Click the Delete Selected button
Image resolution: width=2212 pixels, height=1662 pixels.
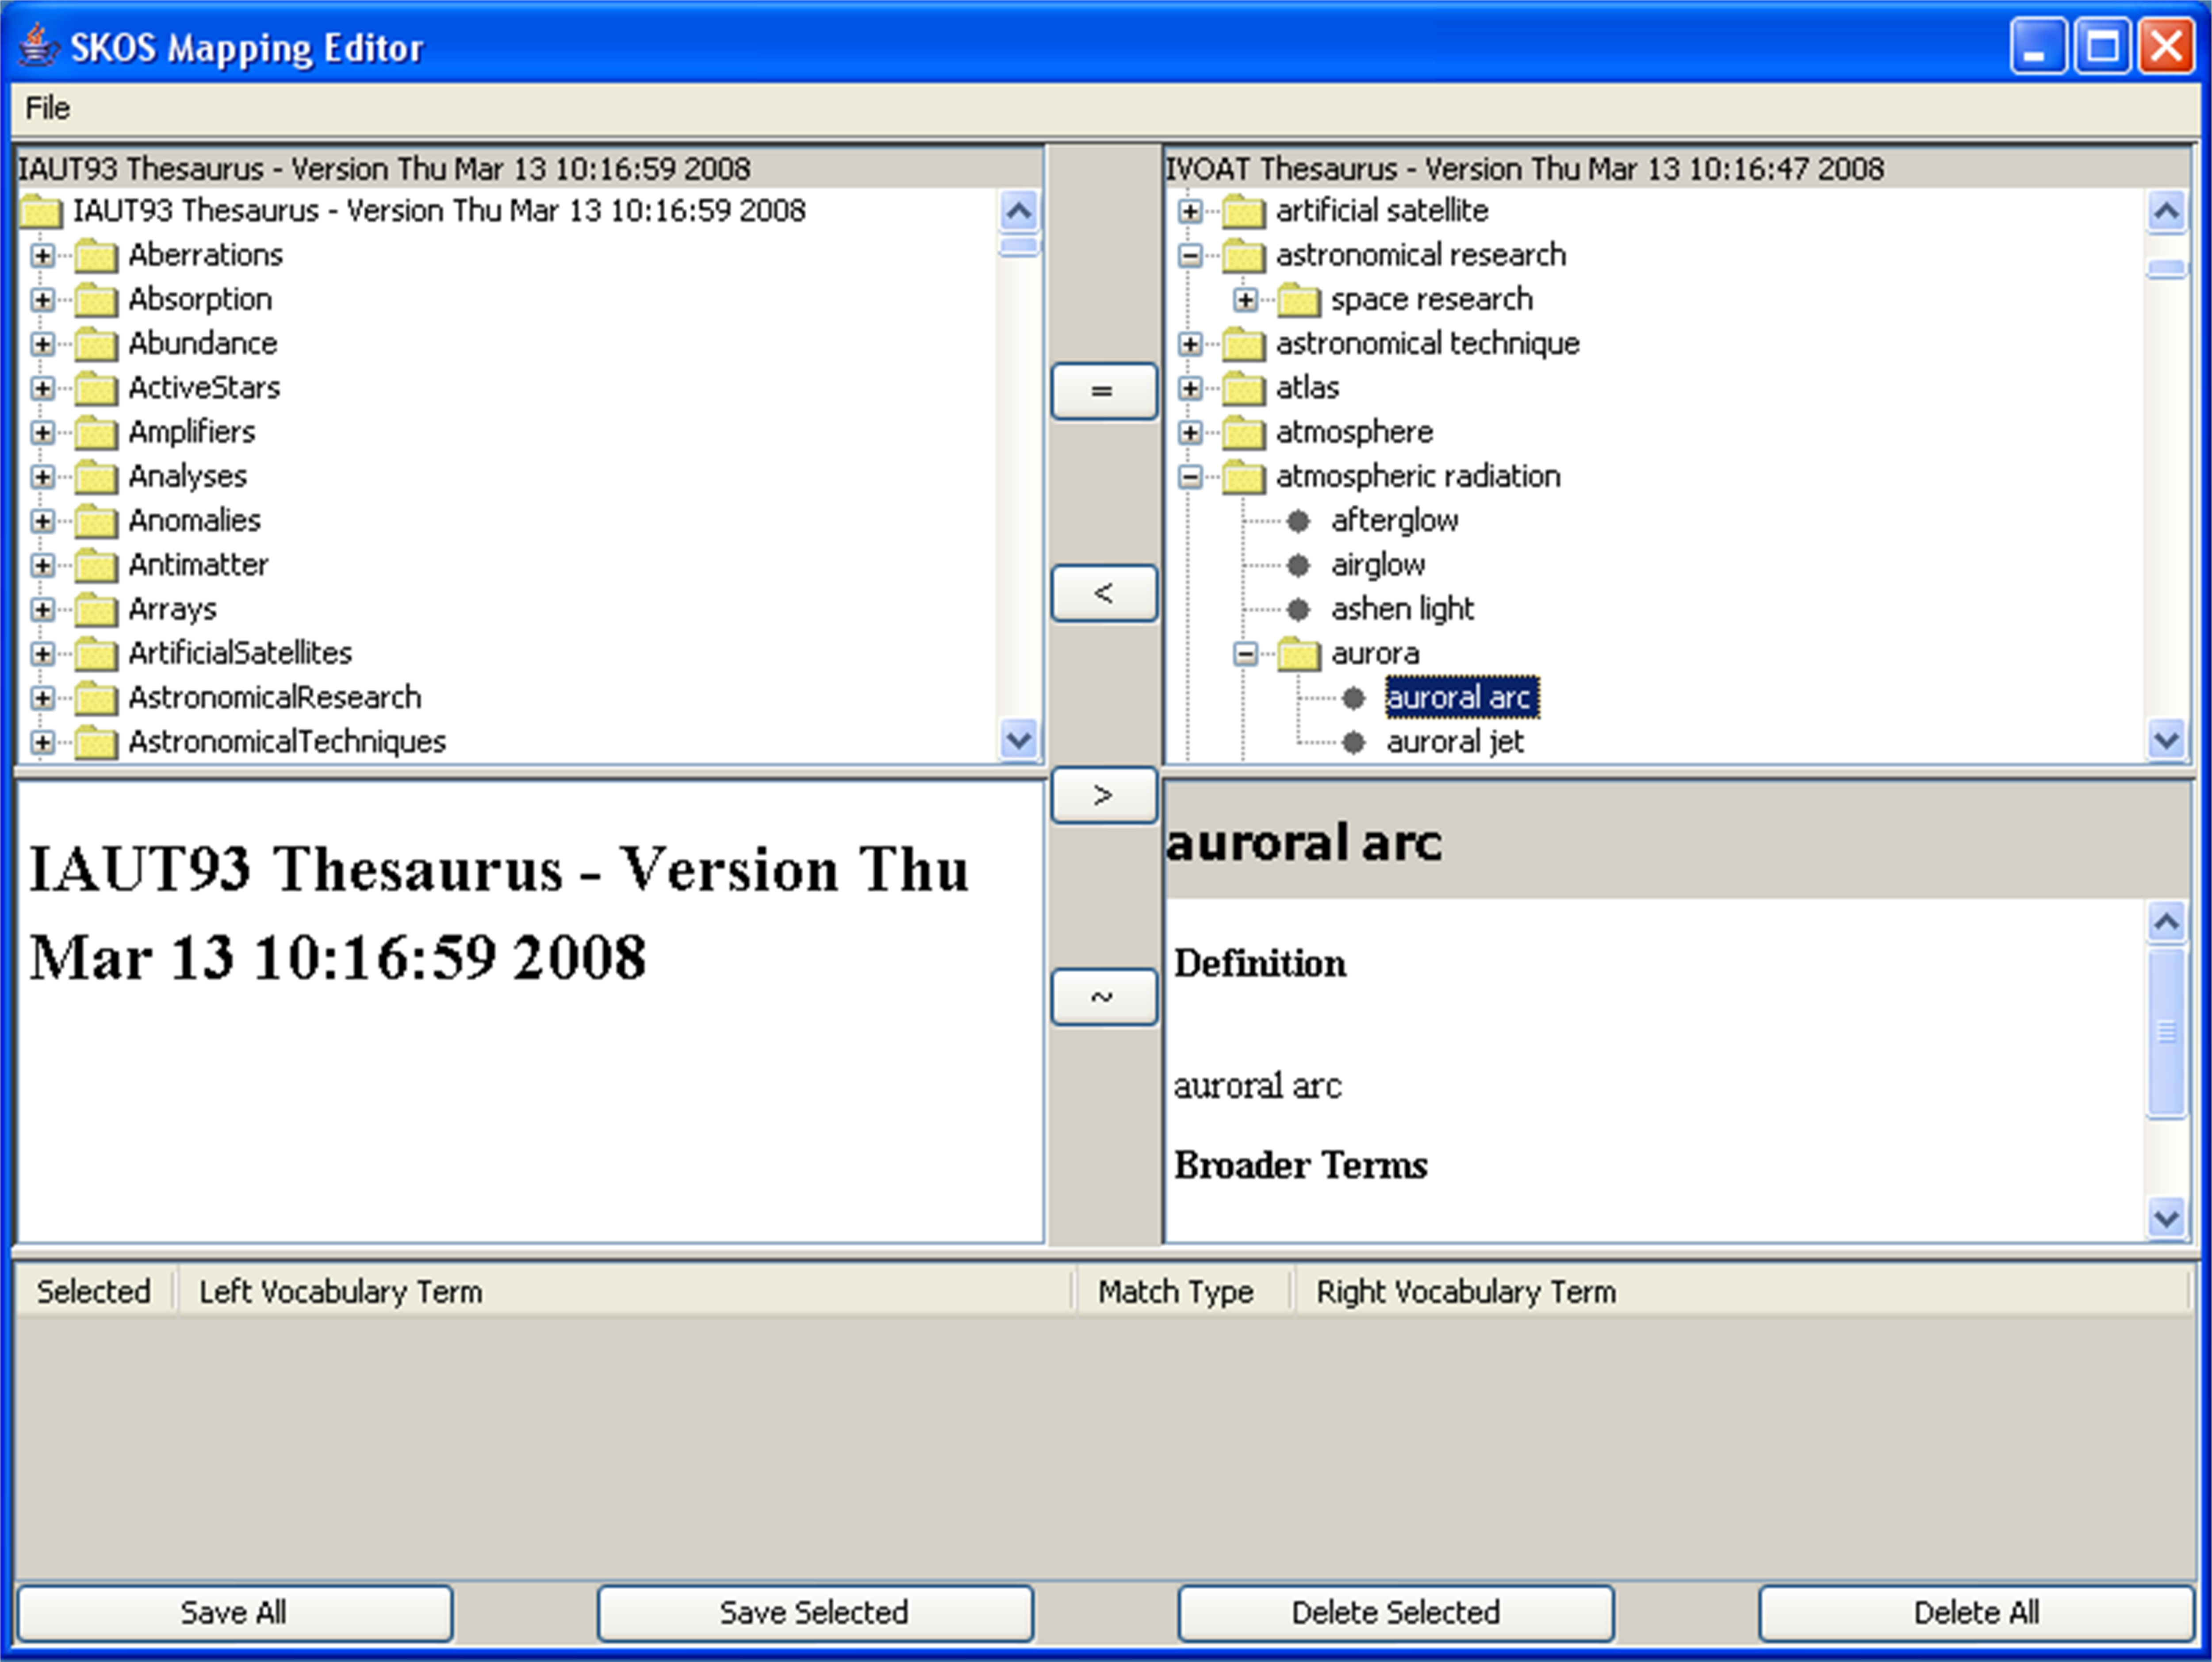point(1395,1612)
